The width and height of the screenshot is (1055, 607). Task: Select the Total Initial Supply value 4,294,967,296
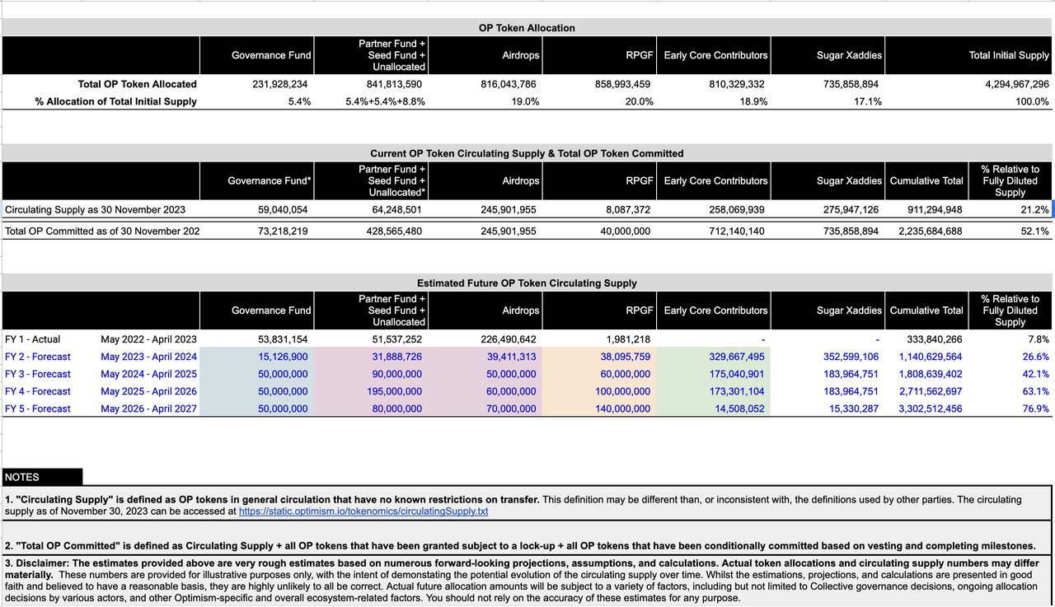1009,84
